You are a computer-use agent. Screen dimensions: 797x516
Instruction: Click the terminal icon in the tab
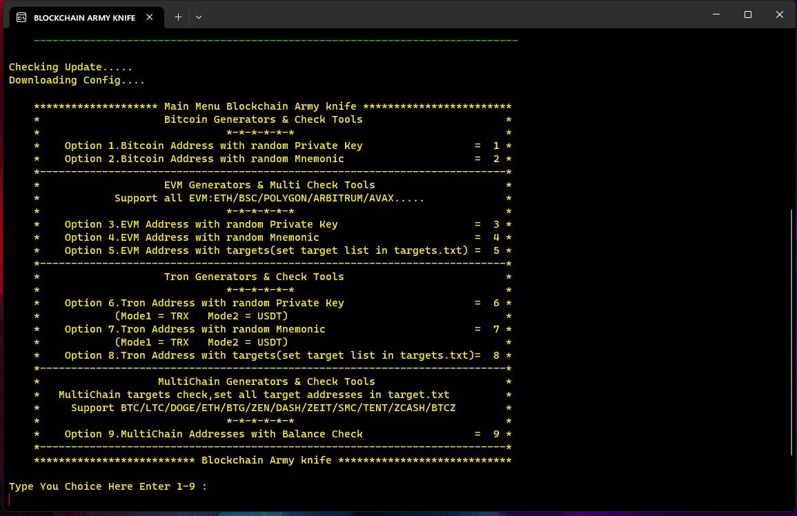coord(21,17)
